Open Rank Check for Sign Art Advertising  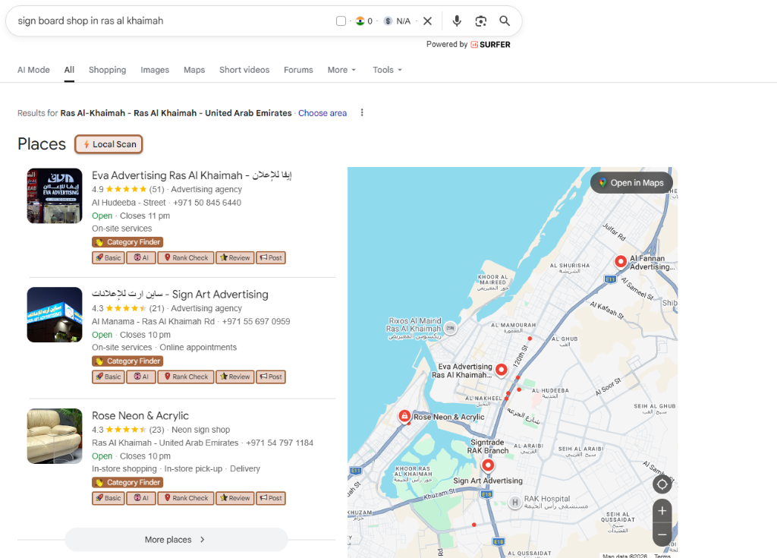coord(186,377)
